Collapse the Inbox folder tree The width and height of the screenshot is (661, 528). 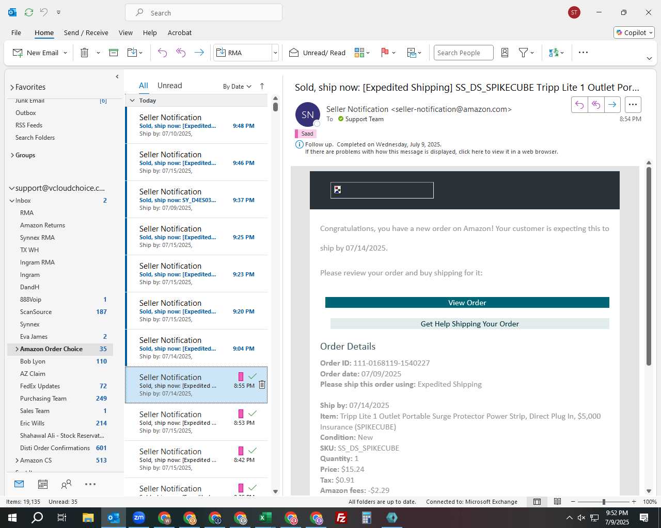pyautogui.click(x=12, y=201)
